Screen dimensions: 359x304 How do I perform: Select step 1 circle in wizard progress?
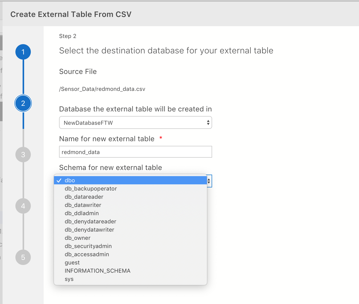(x=23, y=52)
